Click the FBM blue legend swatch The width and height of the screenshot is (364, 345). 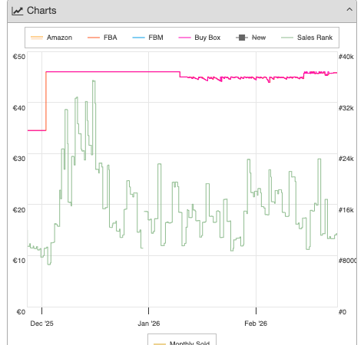coord(138,38)
